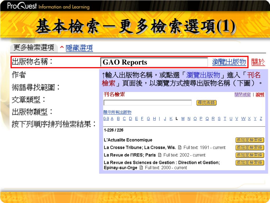The width and height of the screenshot is (270, 203).
Task: Select letter M in the alphabet index
Action: click(183, 119)
